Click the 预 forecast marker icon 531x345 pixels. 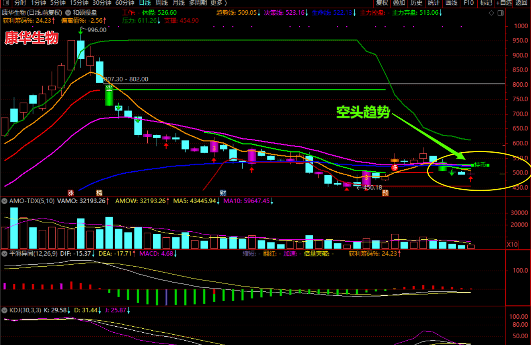point(385,193)
